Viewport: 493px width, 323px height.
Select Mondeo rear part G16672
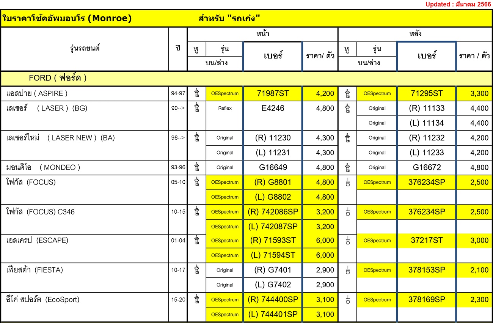click(x=427, y=167)
